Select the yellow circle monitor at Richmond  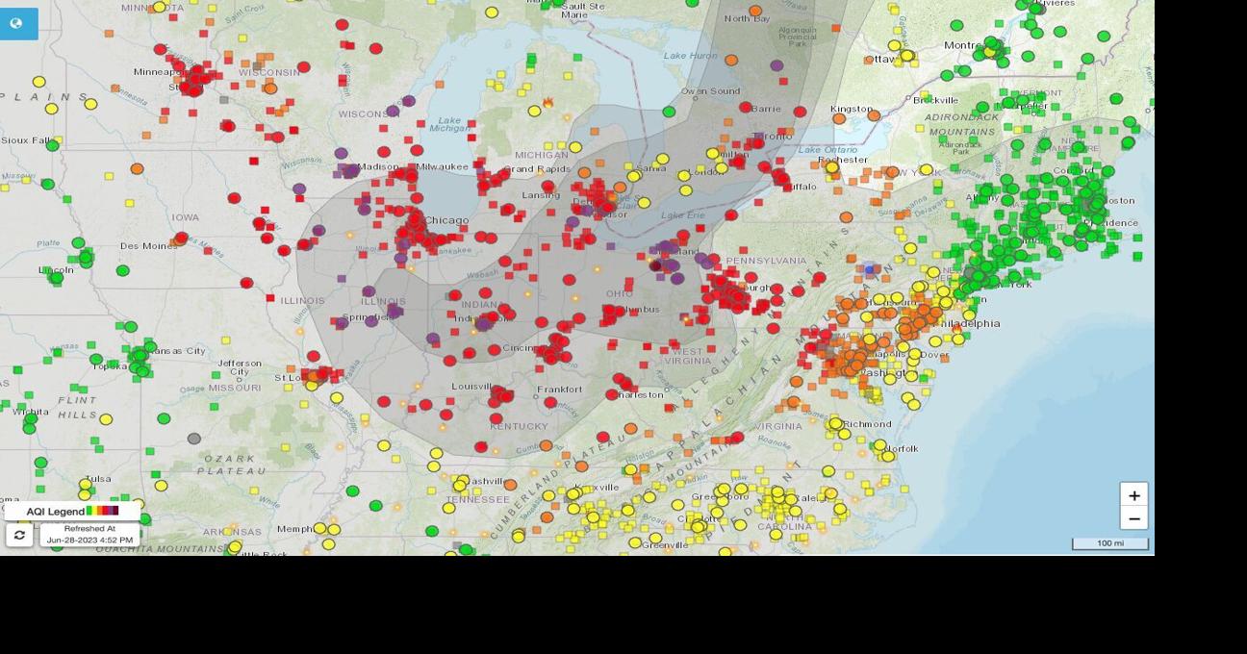coord(836,423)
